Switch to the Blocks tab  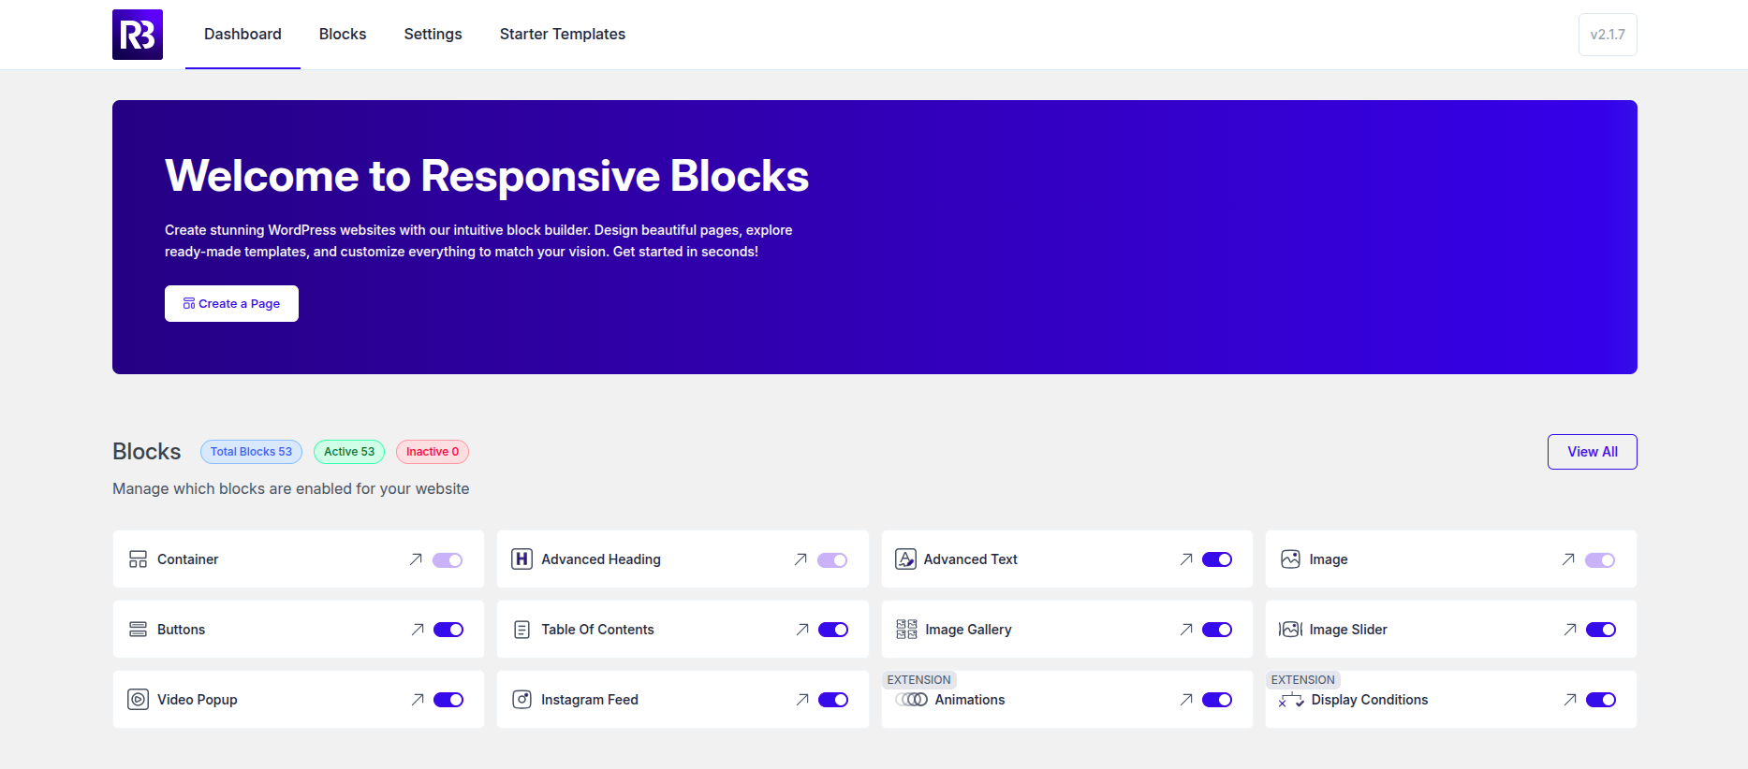coord(343,35)
